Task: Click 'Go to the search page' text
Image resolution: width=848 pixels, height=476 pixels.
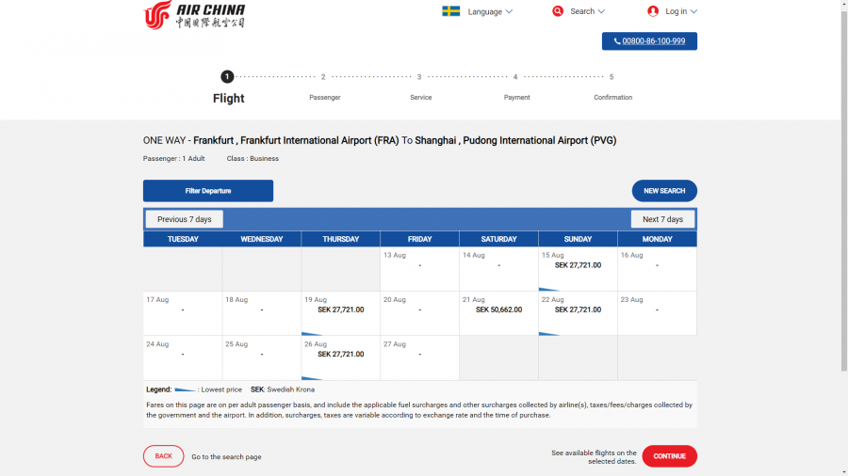Action: (x=226, y=457)
